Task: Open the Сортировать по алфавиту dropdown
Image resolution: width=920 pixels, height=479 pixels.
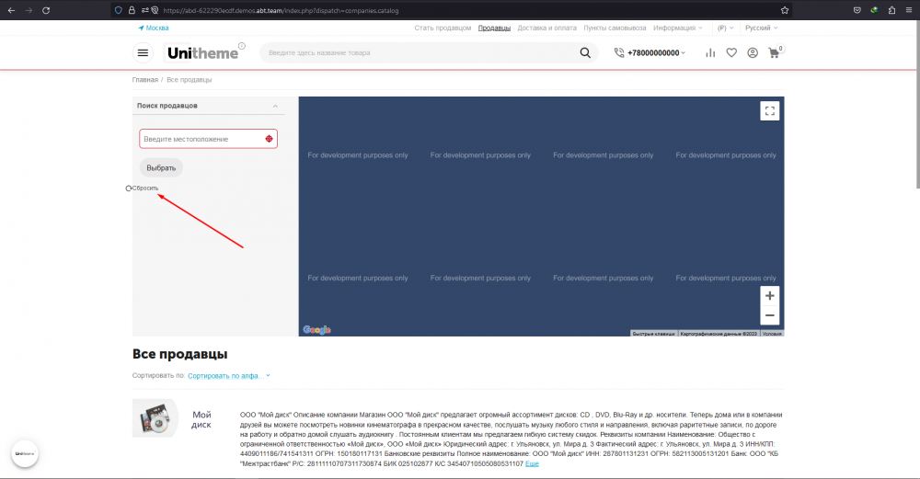Action: click(x=230, y=376)
